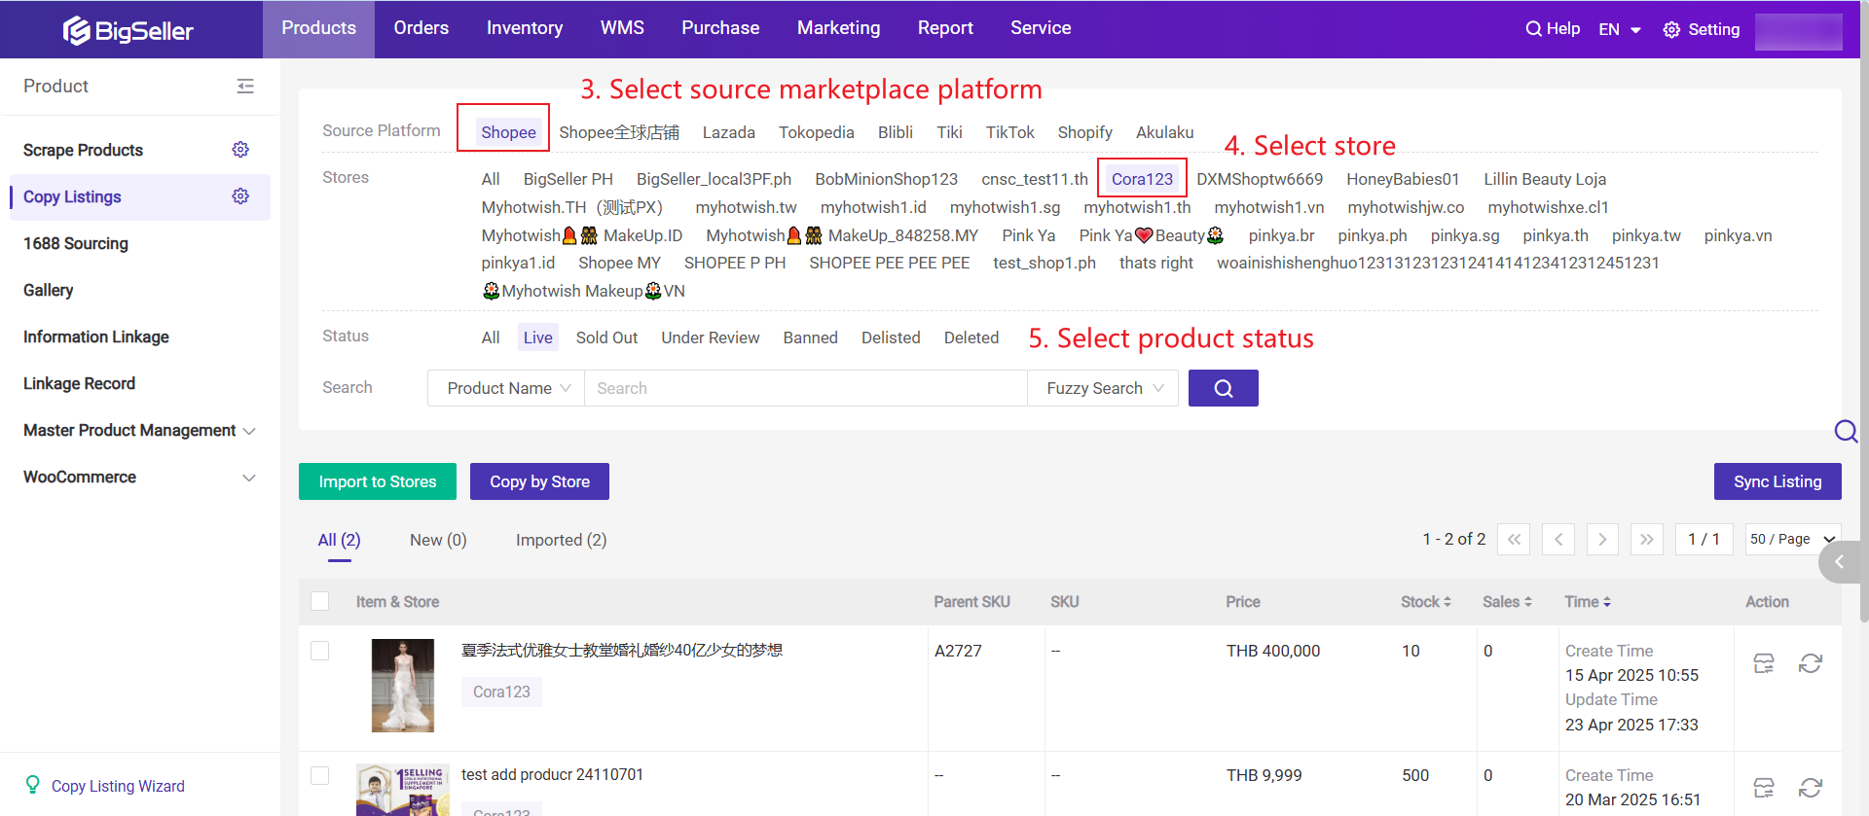Screen dimensions: 1869x816
Task: Switch to the Imported (2) tab
Action: click(x=561, y=540)
